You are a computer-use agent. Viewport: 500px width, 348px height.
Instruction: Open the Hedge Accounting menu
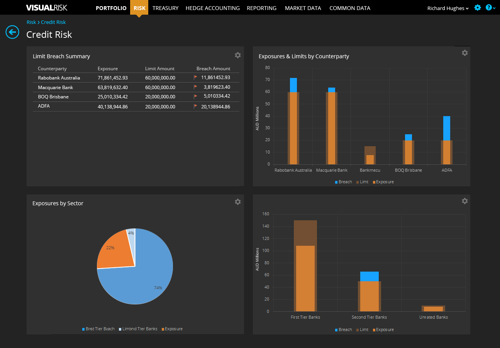[x=213, y=8]
